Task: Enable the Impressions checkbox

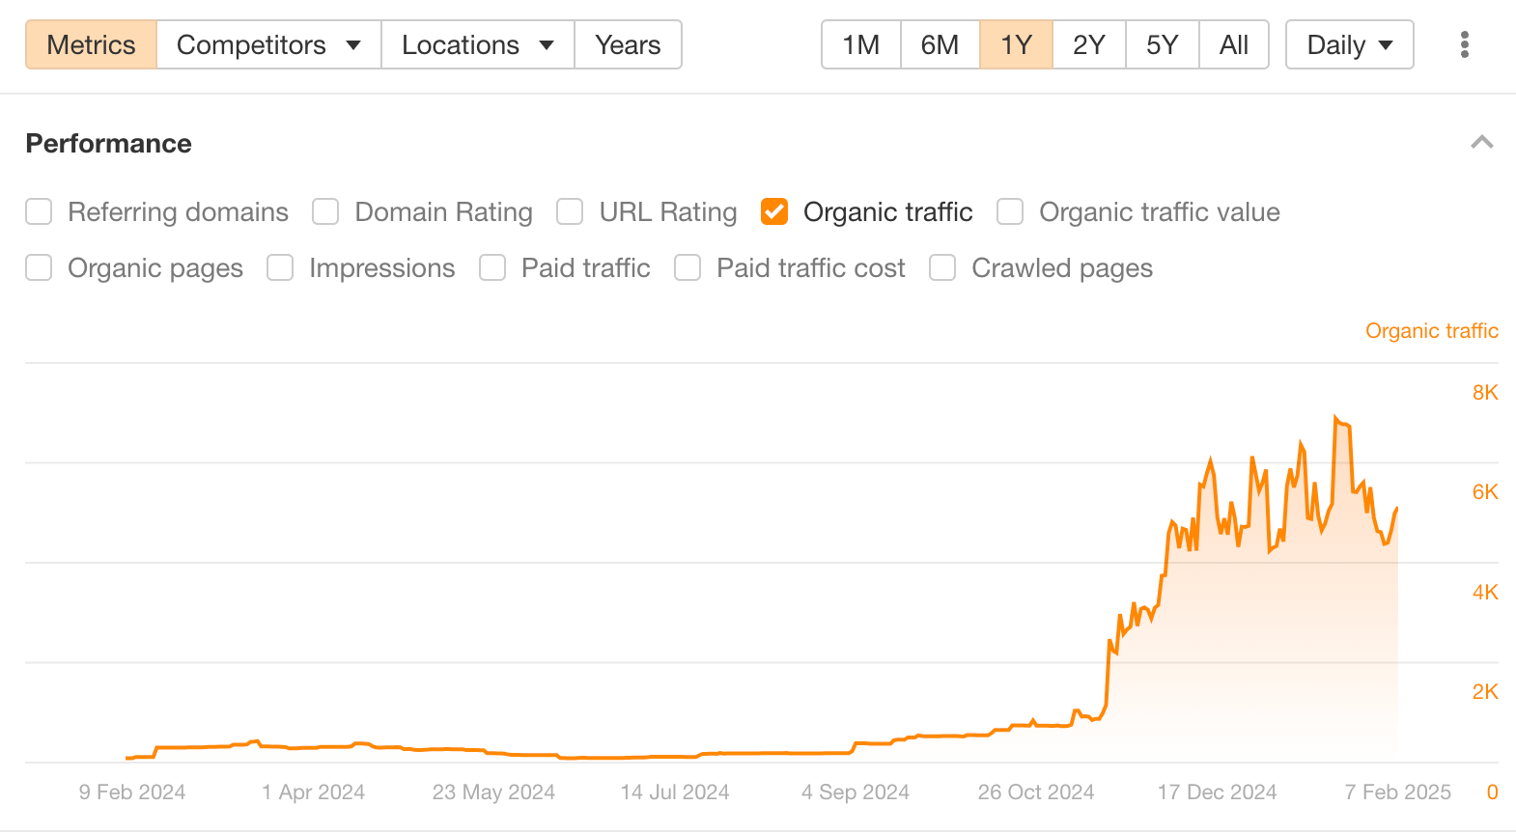Action: coord(280,267)
